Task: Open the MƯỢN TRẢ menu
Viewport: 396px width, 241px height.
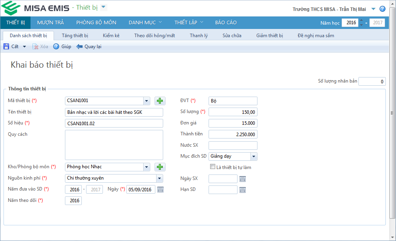Action: (x=50, y=23)
